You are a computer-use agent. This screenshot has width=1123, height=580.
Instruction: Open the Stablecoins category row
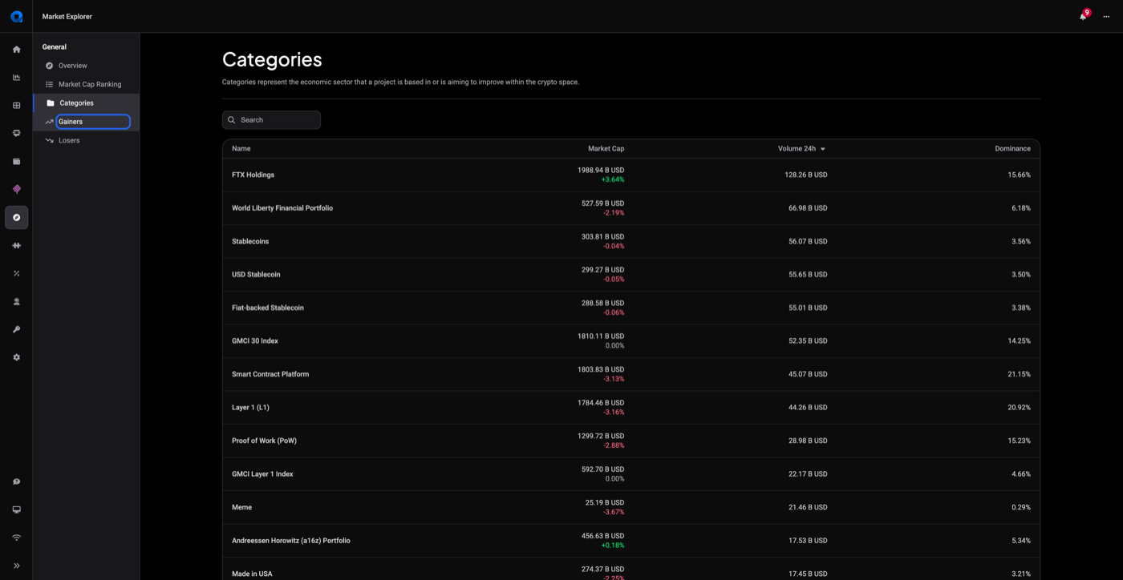(630, 241)
